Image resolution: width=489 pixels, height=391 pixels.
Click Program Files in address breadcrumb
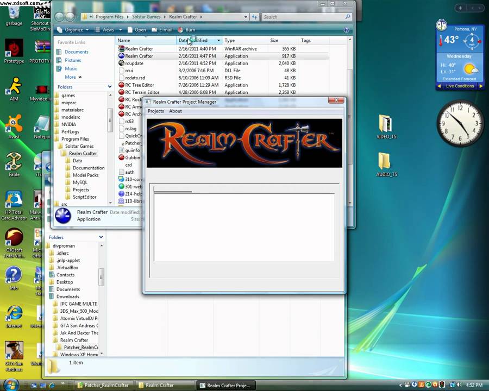tap(109, 17)
